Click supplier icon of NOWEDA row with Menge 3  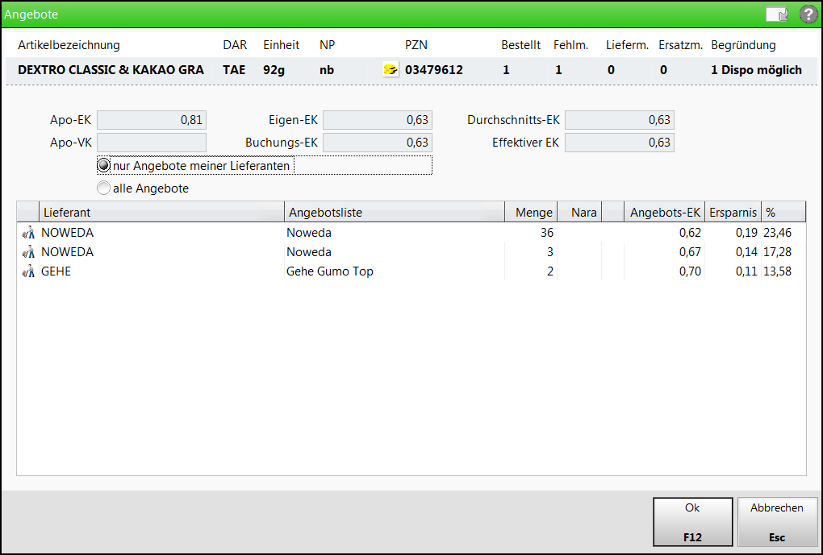28,251
